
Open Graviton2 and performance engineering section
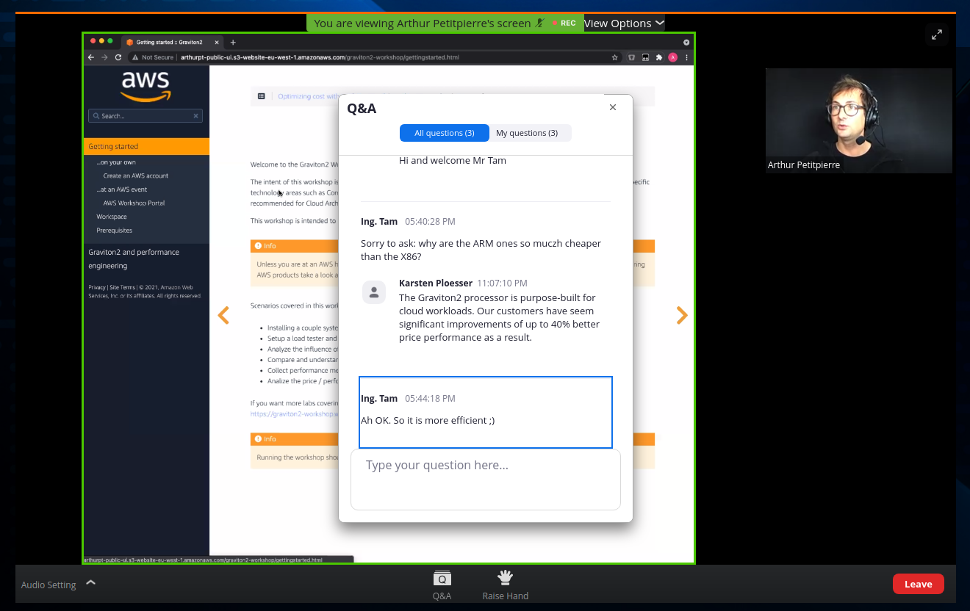click(x=134, y=258)
